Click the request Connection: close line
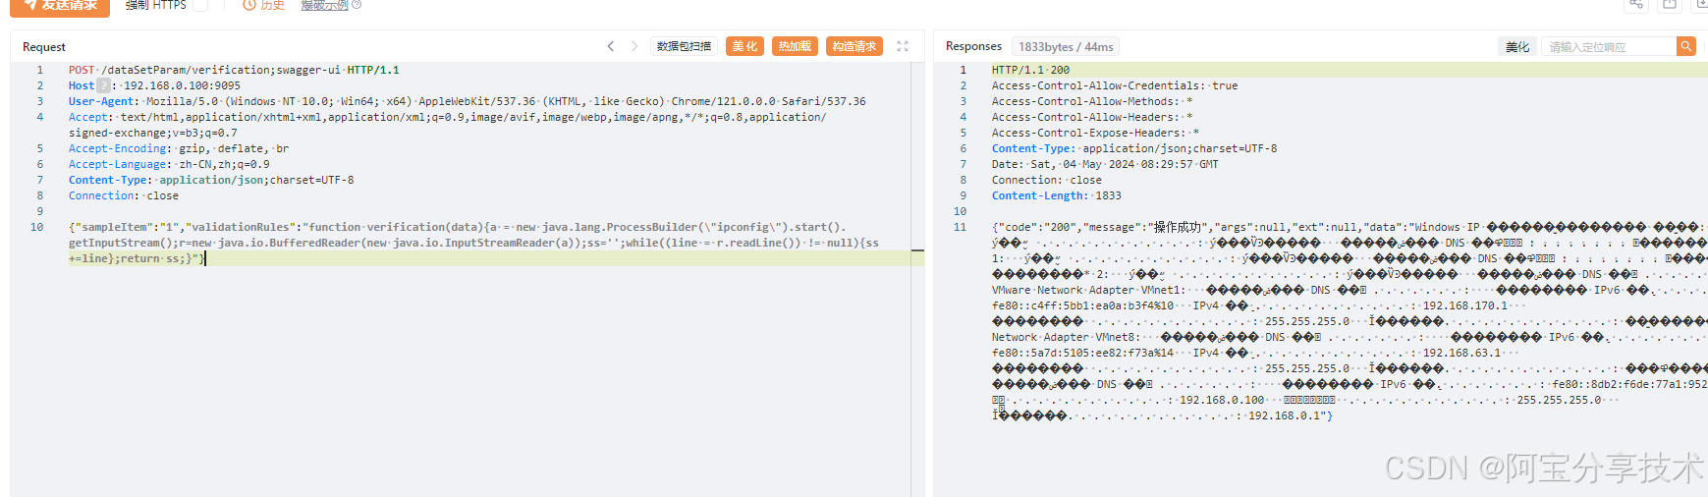This screenshot has width=1708, height=497. tap(124, 195)
